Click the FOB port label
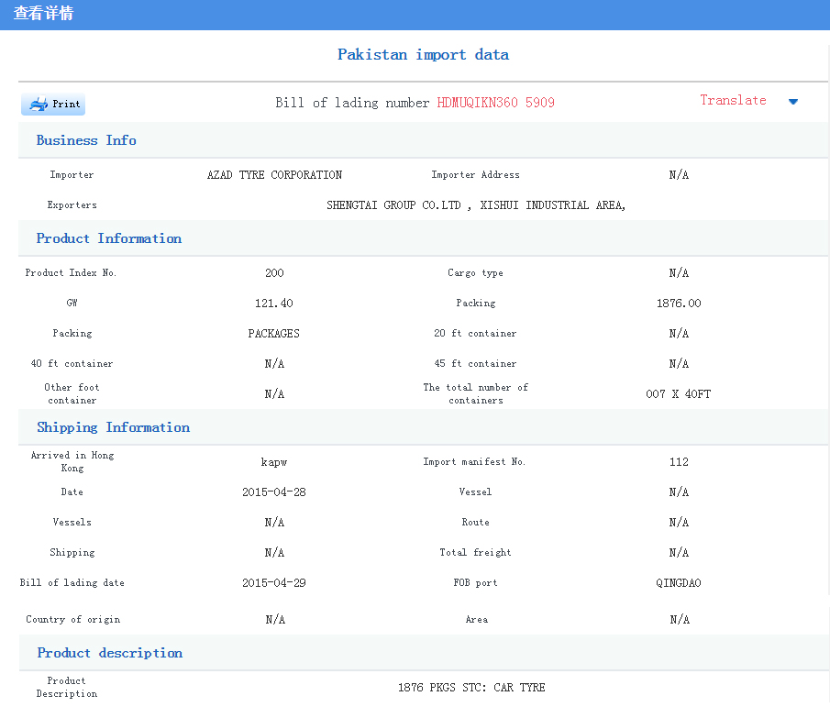 point(475,582)
